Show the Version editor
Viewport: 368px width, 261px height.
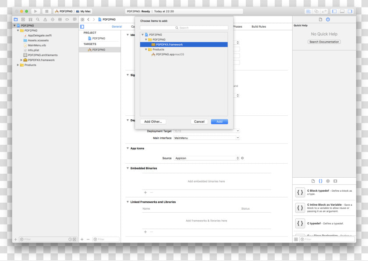tap(324, 11)
